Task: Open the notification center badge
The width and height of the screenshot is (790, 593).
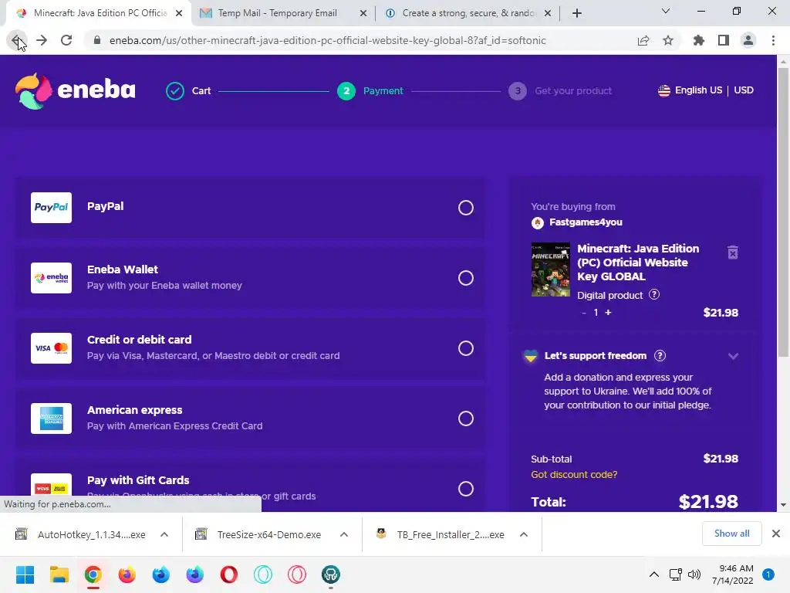Action: [768, 574]
